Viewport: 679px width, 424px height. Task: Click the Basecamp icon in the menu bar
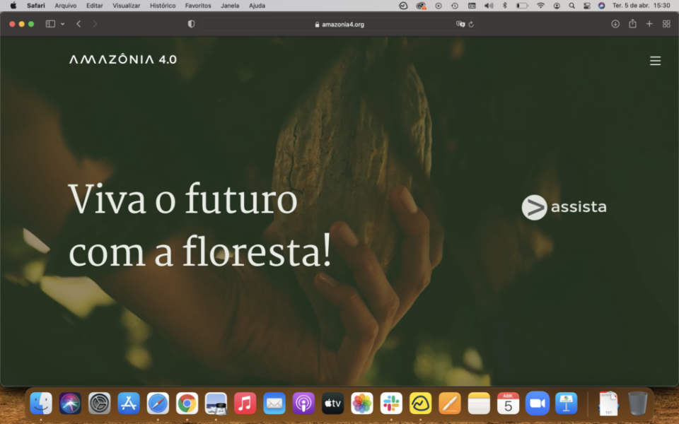403,6
